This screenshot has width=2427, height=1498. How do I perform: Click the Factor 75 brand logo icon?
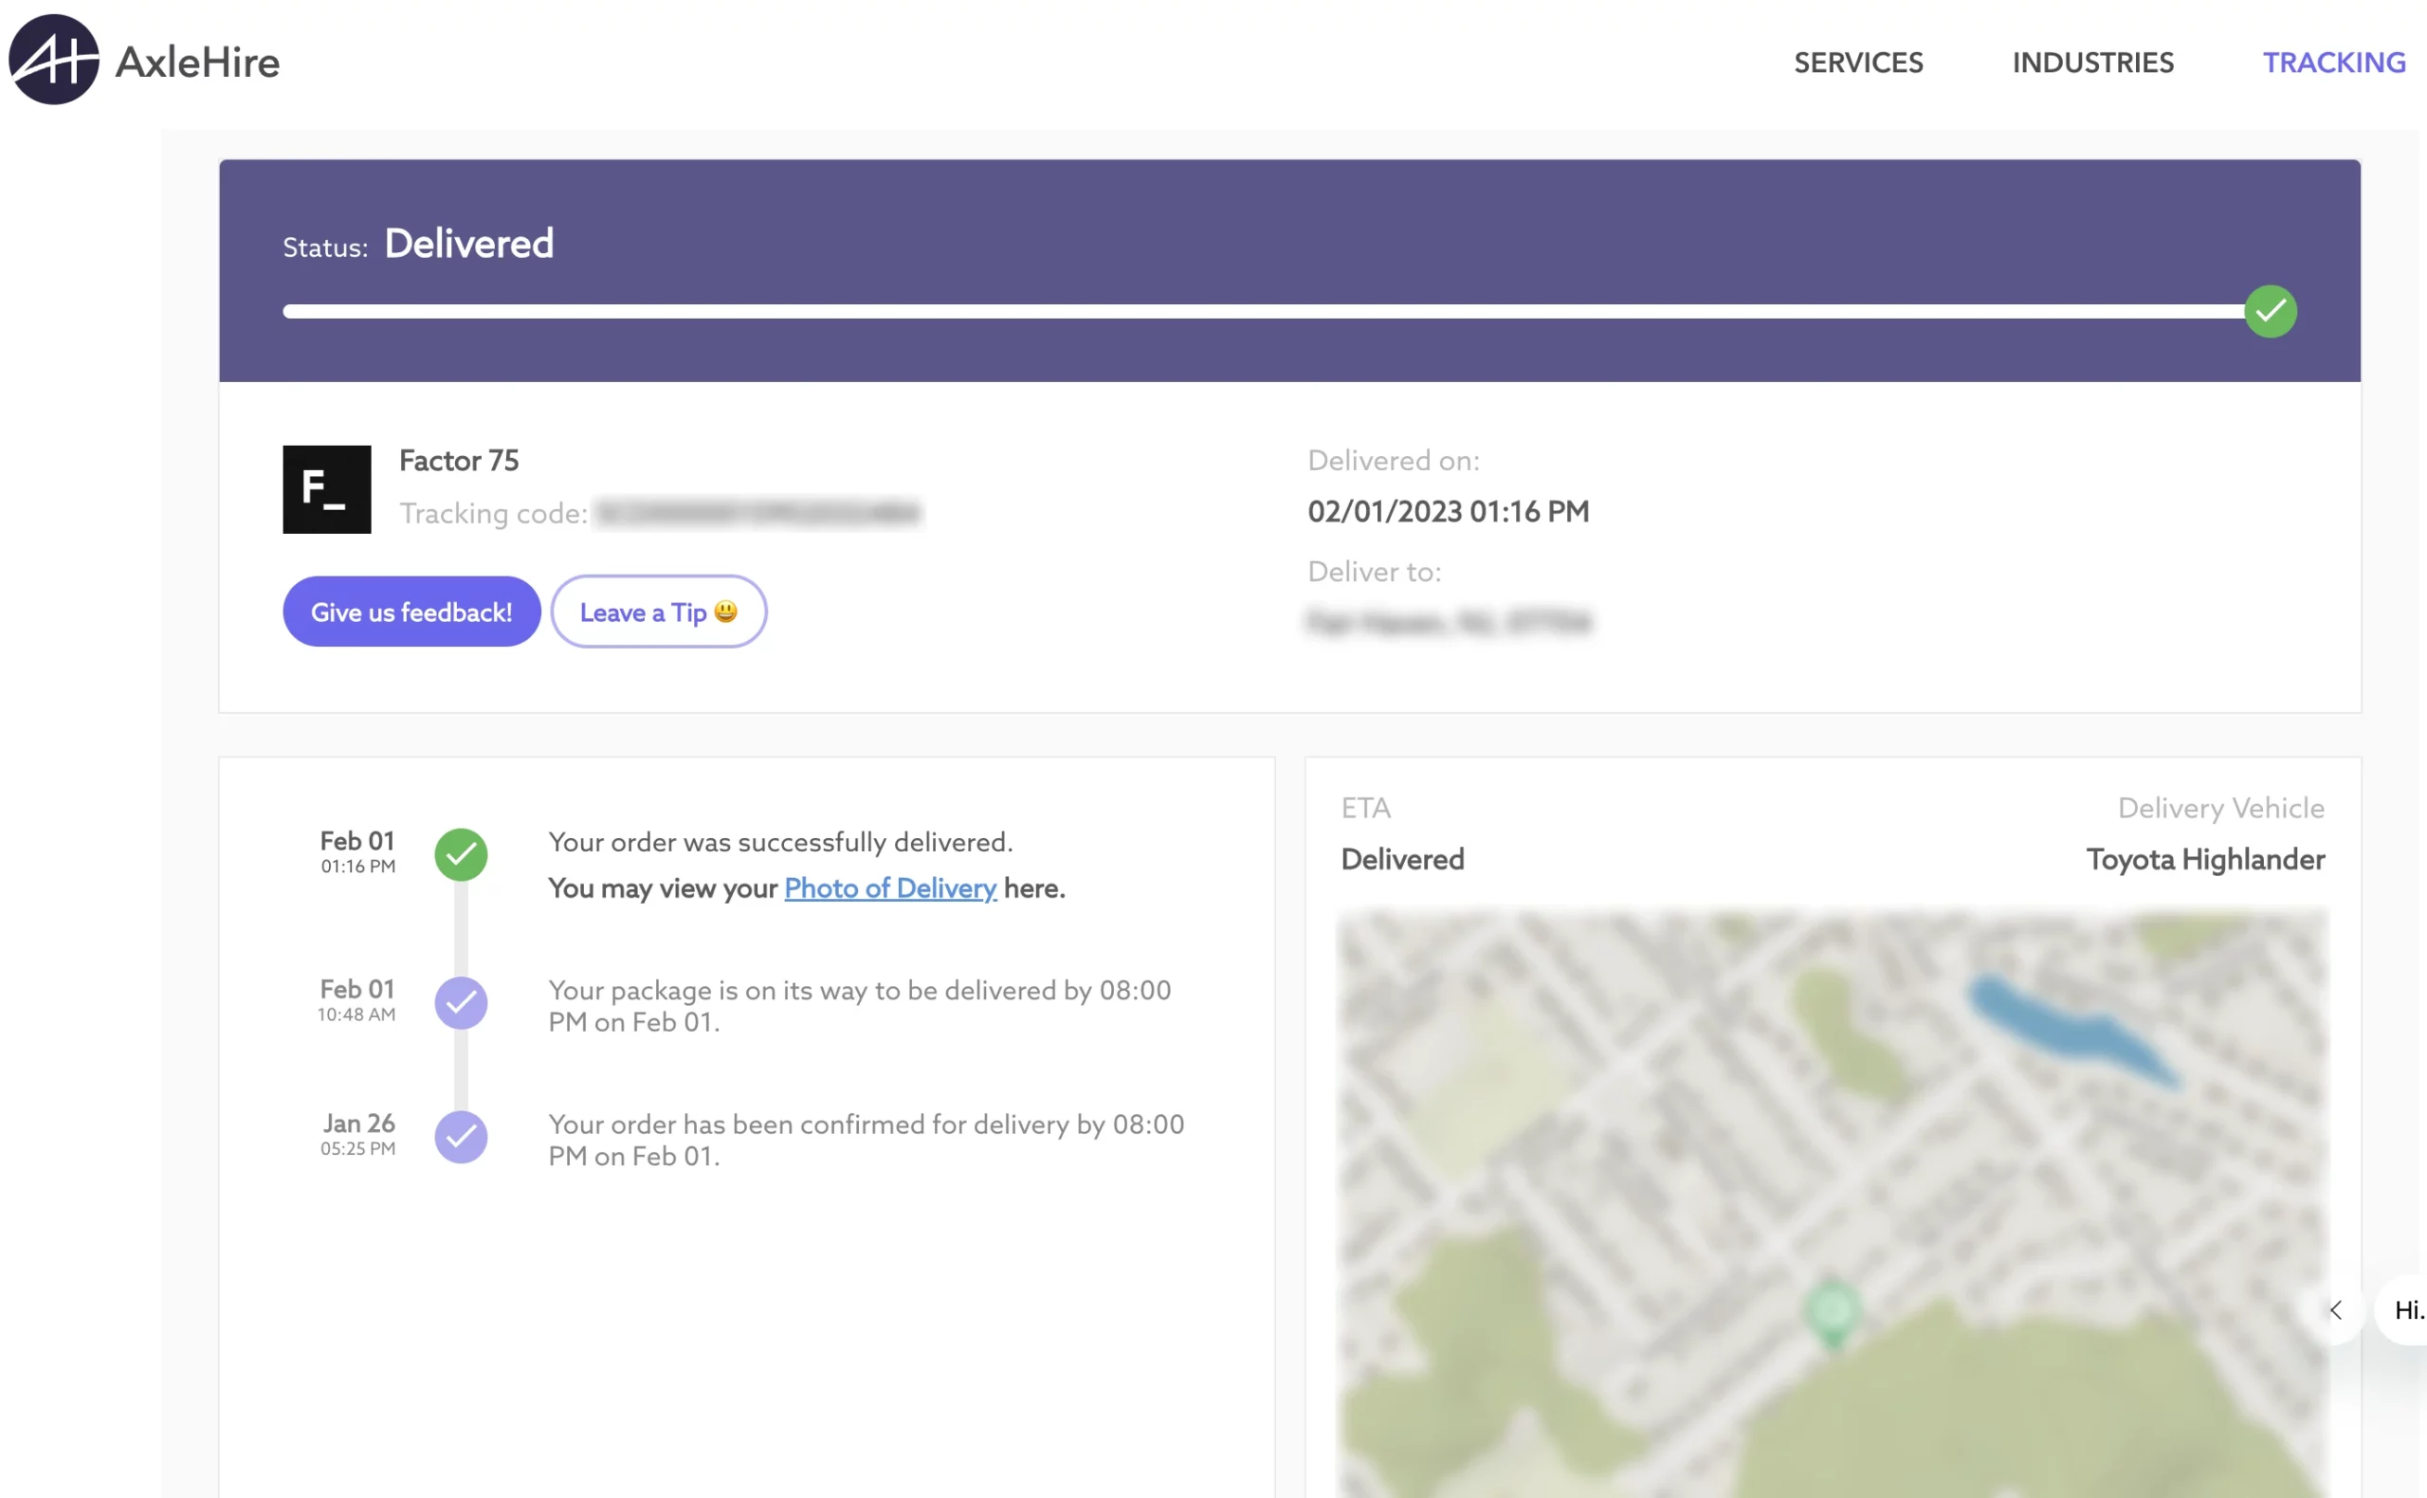pyautogui.click(x=326, y=487)
